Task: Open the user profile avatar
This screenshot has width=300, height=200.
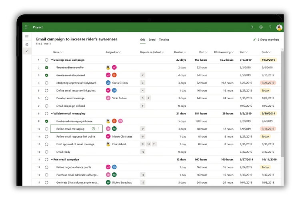Action: click(x=279, y=27)
